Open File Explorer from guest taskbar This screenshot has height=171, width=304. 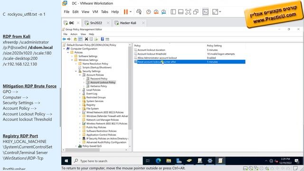point(169,161)
